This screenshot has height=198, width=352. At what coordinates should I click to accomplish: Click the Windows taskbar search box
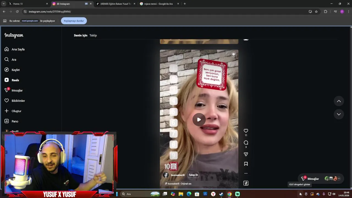(x=140, y=194)
